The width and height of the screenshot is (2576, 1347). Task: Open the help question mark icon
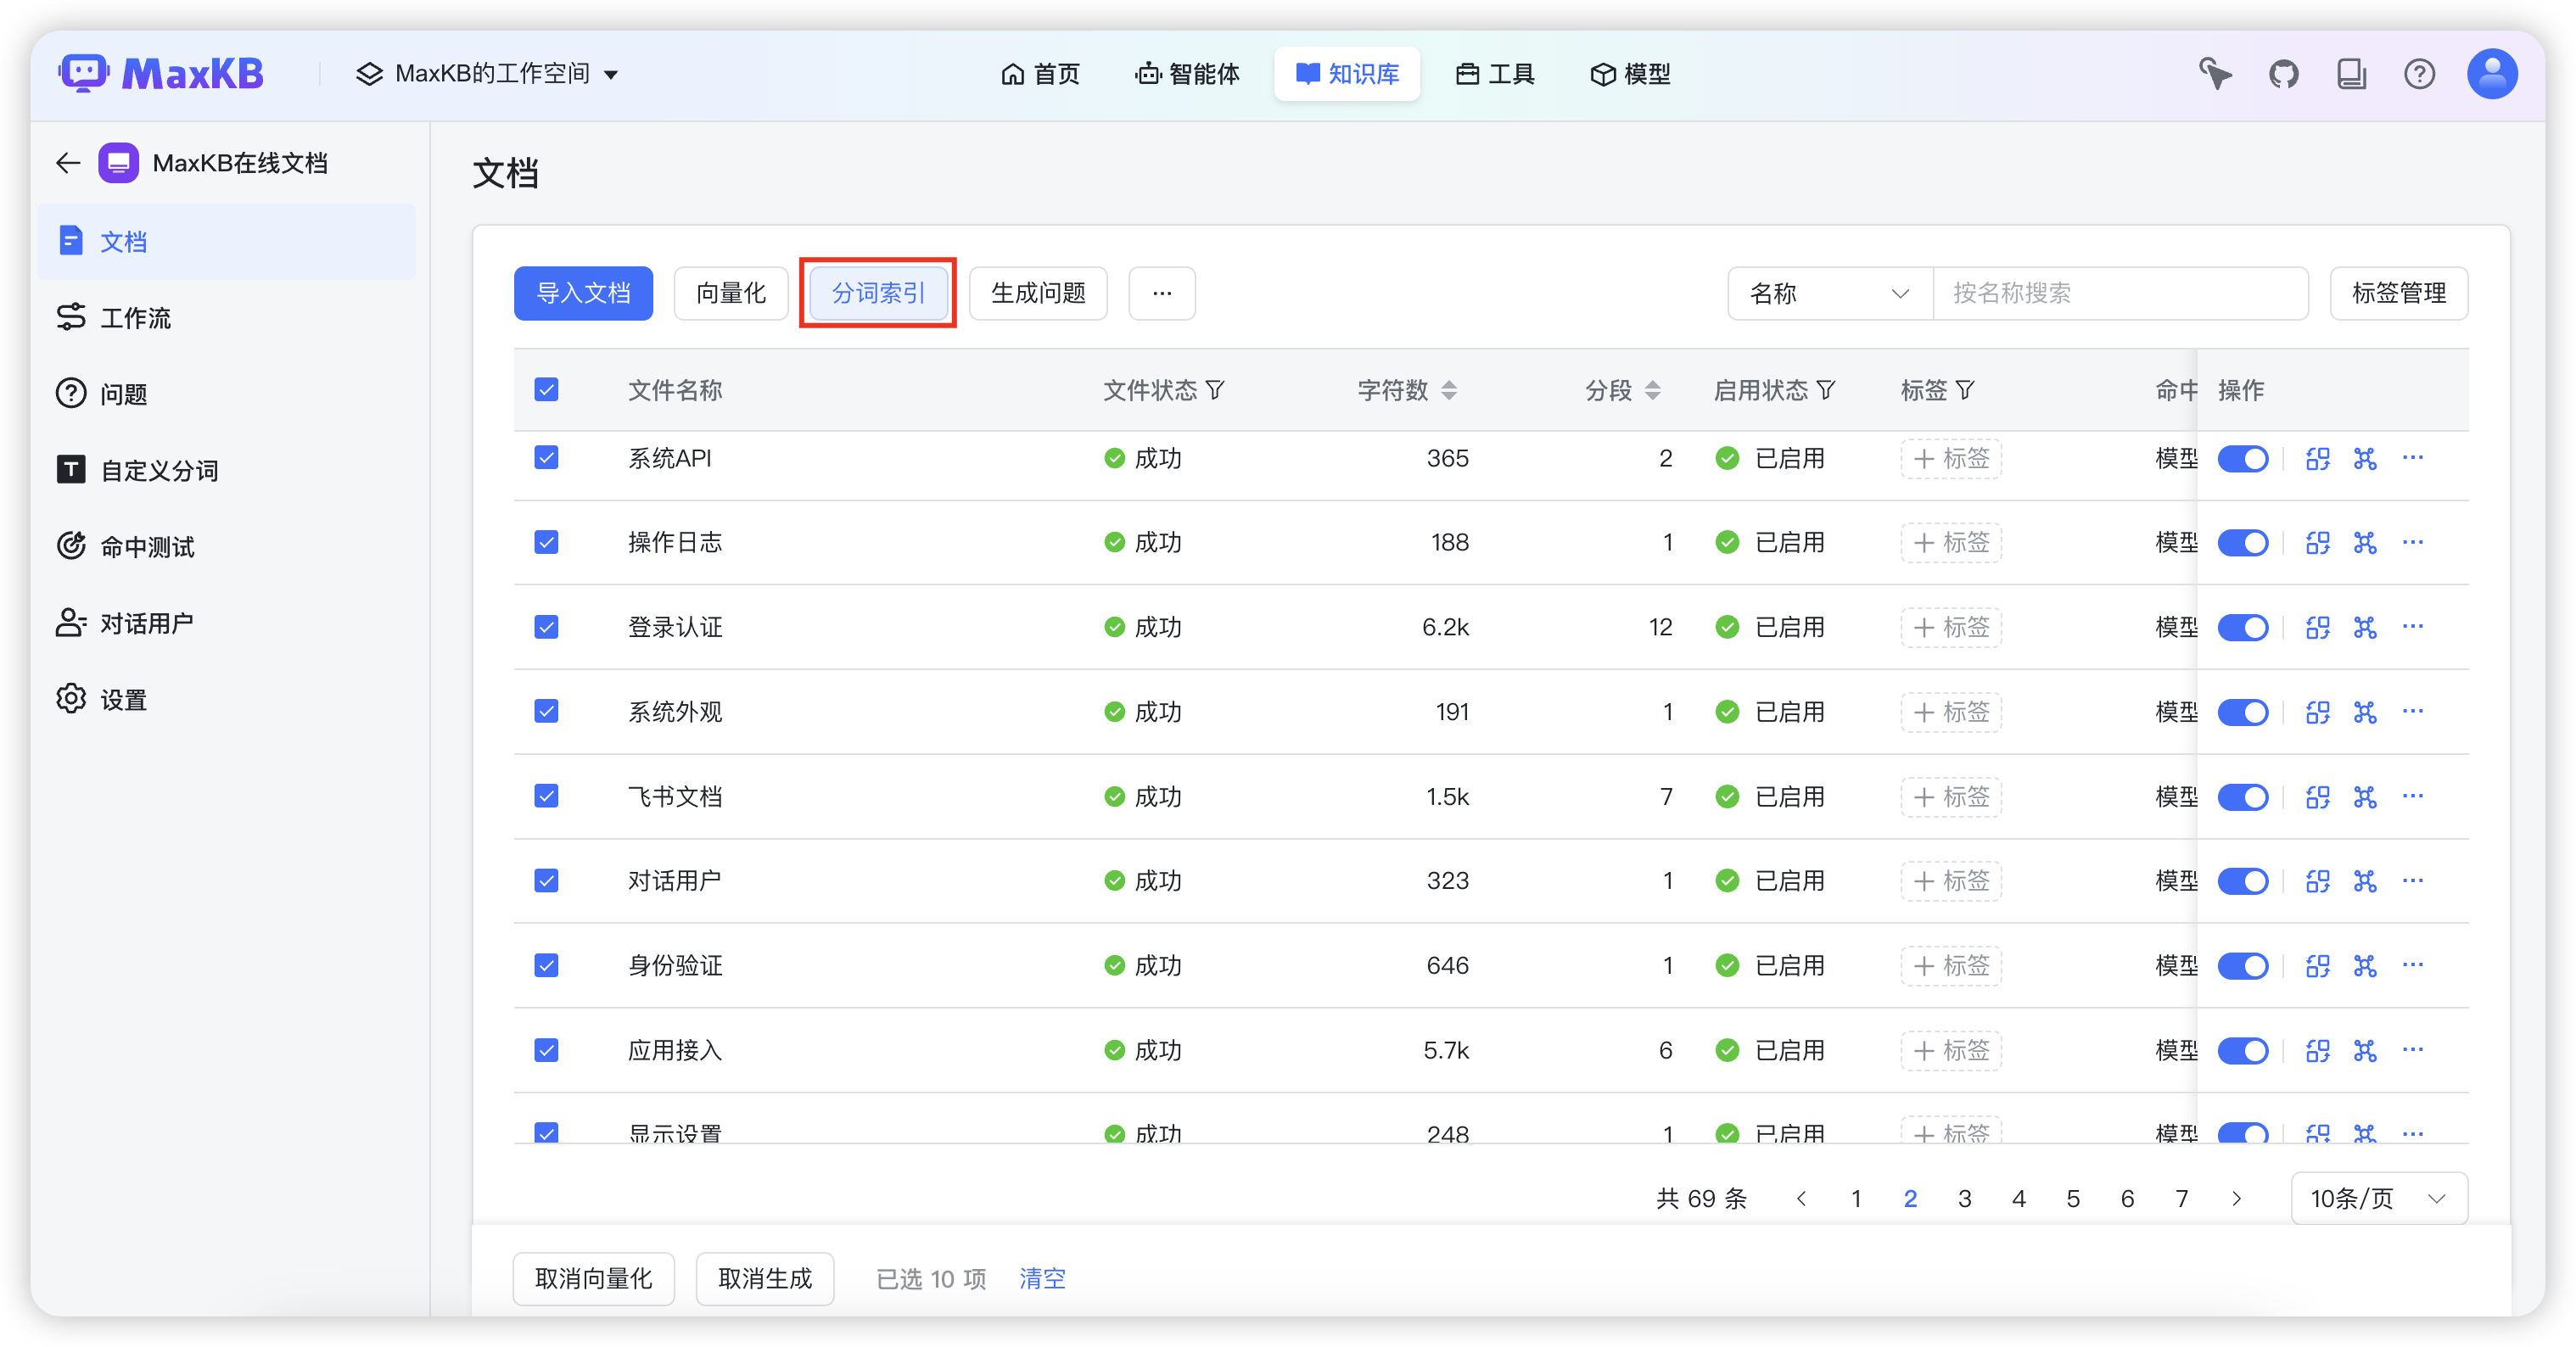tap(2419, 74)
